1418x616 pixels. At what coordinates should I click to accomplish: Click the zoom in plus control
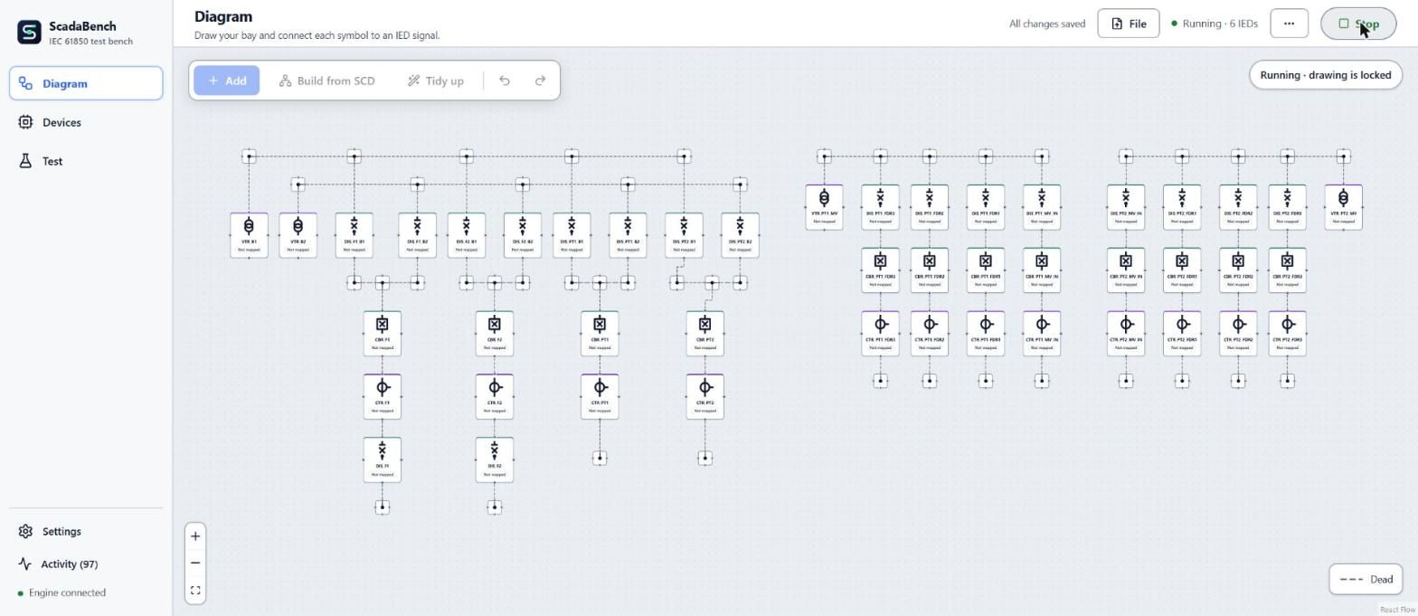tap(195, 535)
